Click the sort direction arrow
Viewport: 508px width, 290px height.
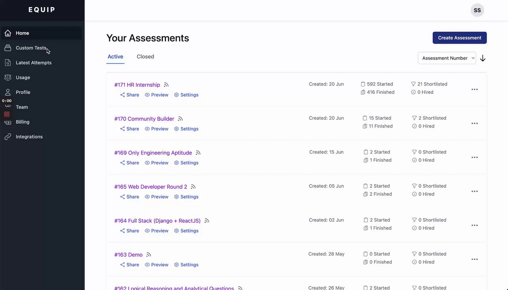point(483,58)
